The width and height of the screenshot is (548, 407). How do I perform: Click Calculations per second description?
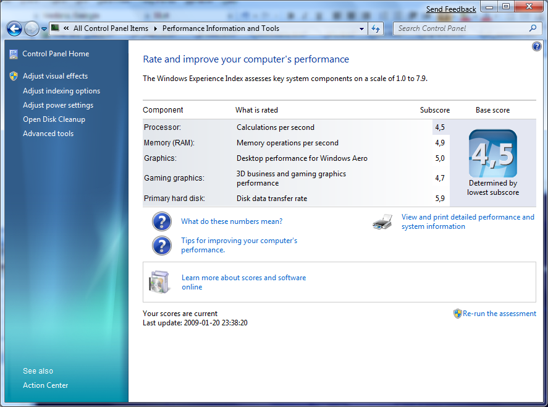tap(276, 127)
